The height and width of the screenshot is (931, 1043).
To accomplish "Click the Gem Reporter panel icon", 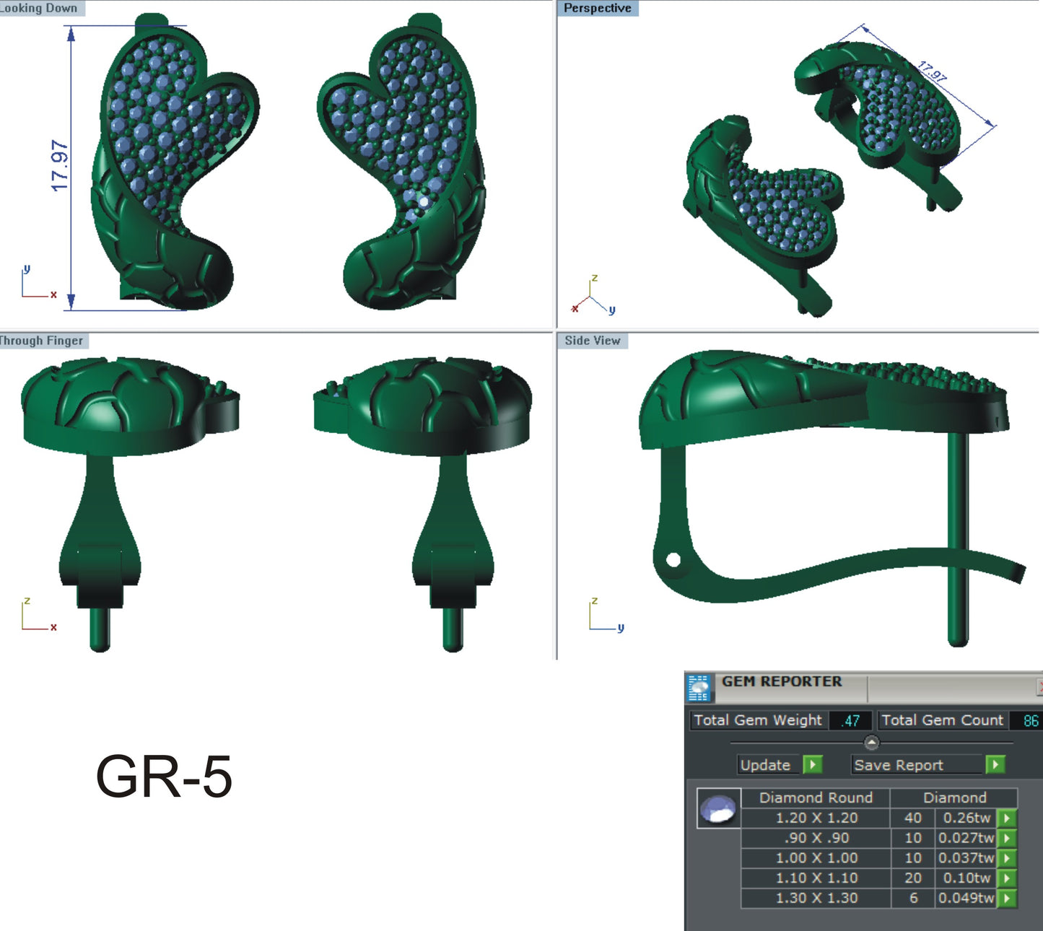I will pyautogui.click(x=698, y=688).
